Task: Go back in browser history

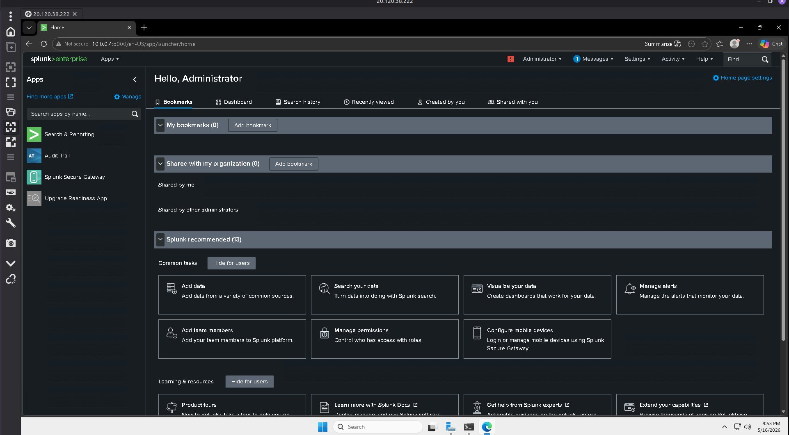Action: click(29, 44)
